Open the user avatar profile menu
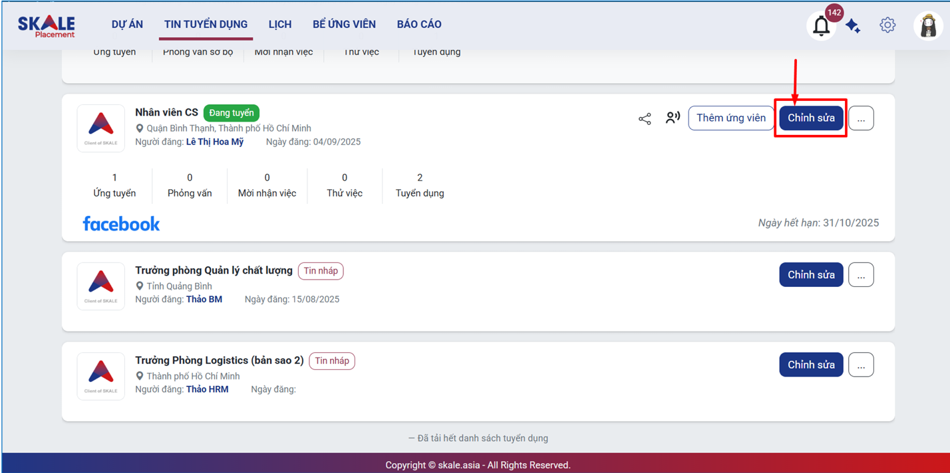The height and width of the screenshot is (473, 950). (x=928, y=27)
